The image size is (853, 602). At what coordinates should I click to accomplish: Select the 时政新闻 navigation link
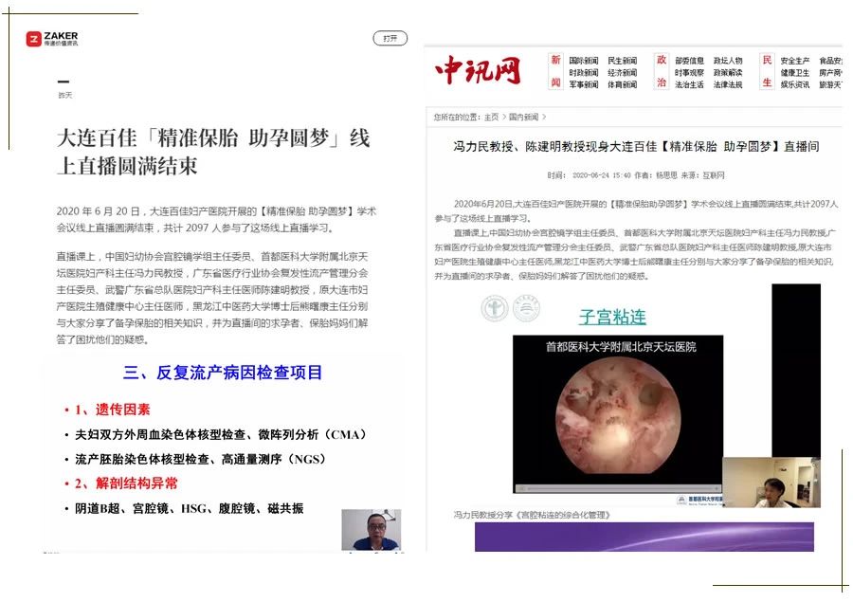click(583, 73)
